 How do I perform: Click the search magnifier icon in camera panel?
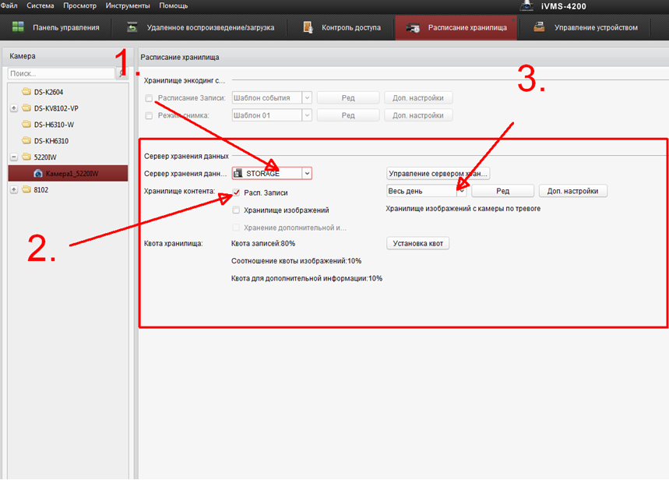click(x=122, y=73)
